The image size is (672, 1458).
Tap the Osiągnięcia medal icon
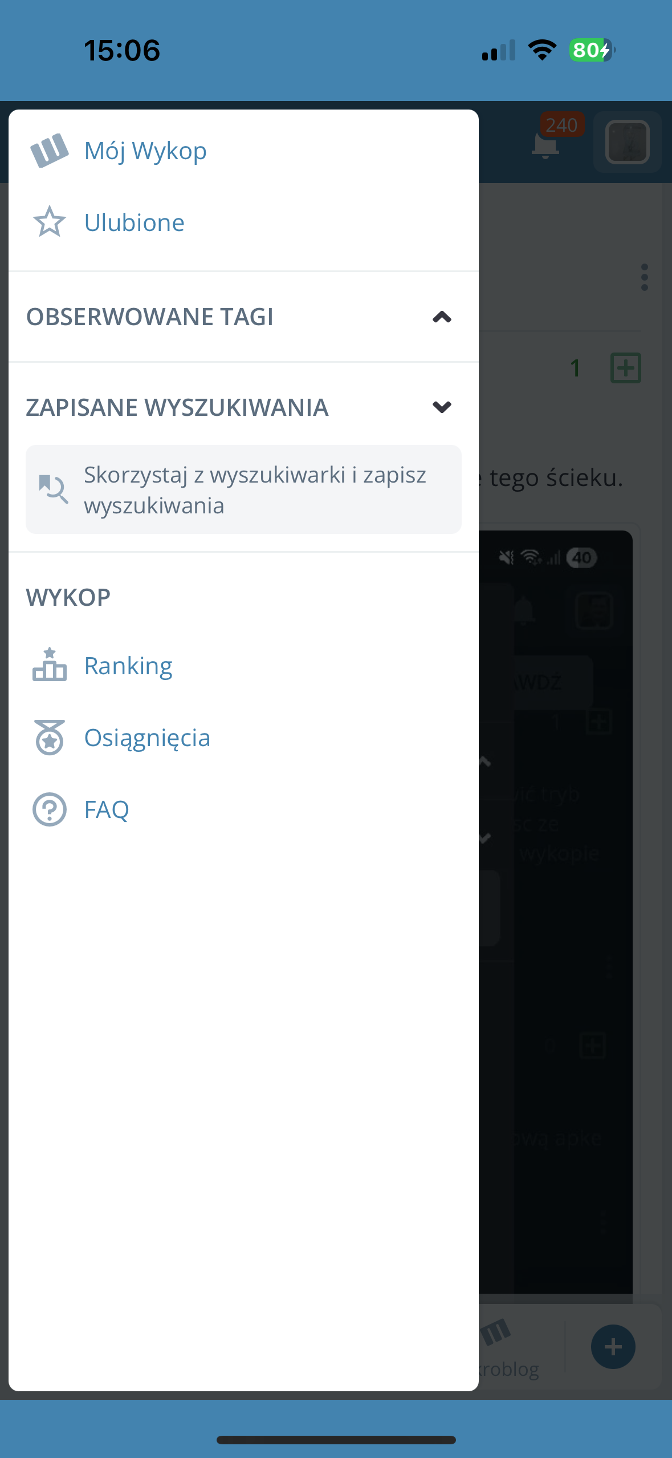(50, 737)
